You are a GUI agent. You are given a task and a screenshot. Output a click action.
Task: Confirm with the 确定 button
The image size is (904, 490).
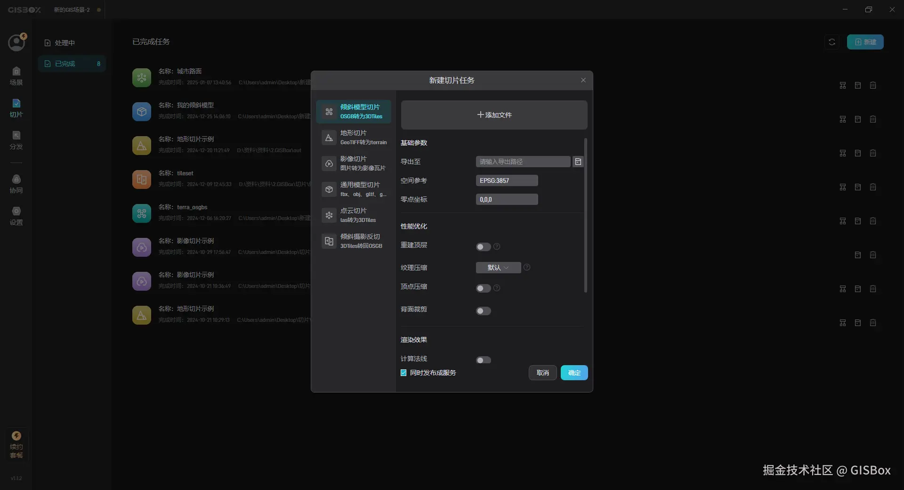point(574,373)
